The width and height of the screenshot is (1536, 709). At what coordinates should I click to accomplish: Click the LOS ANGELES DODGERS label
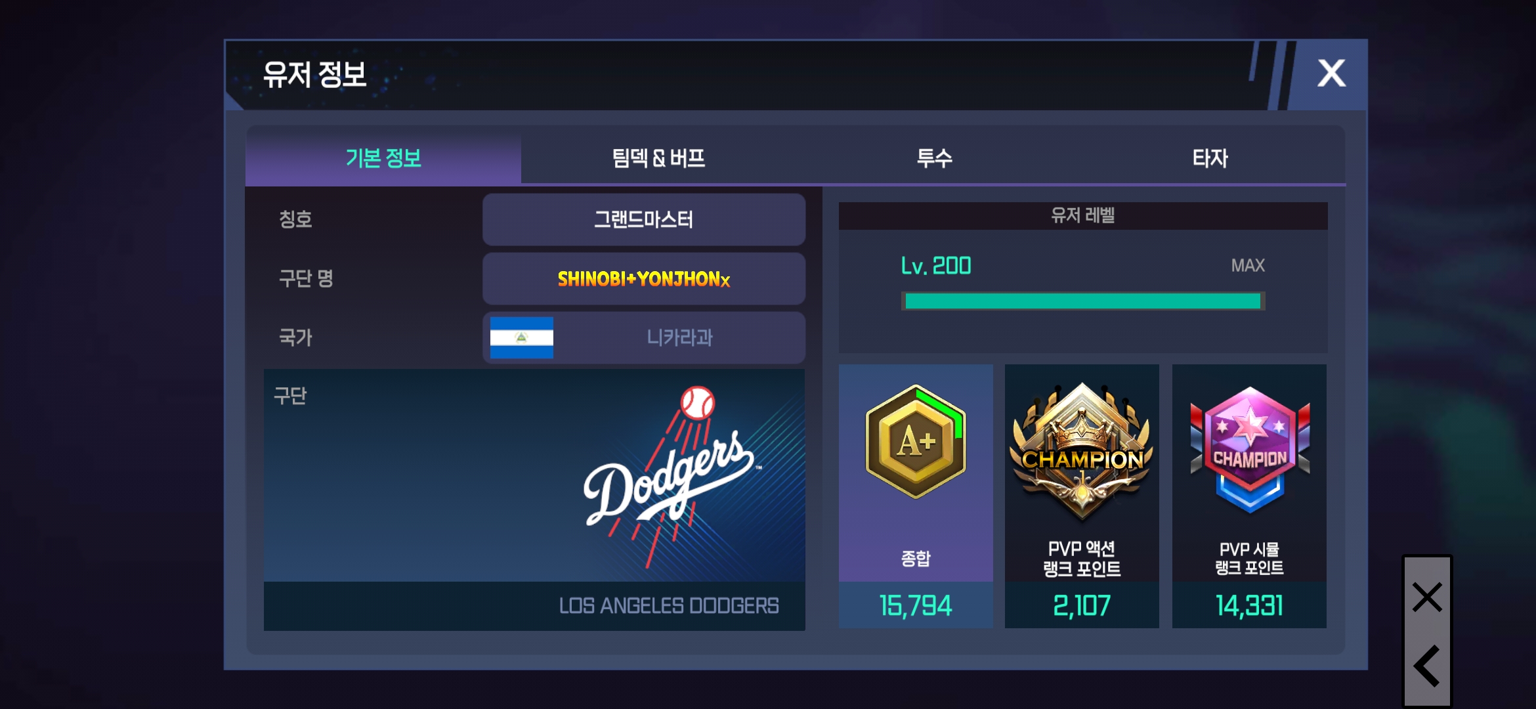[669, 605]
